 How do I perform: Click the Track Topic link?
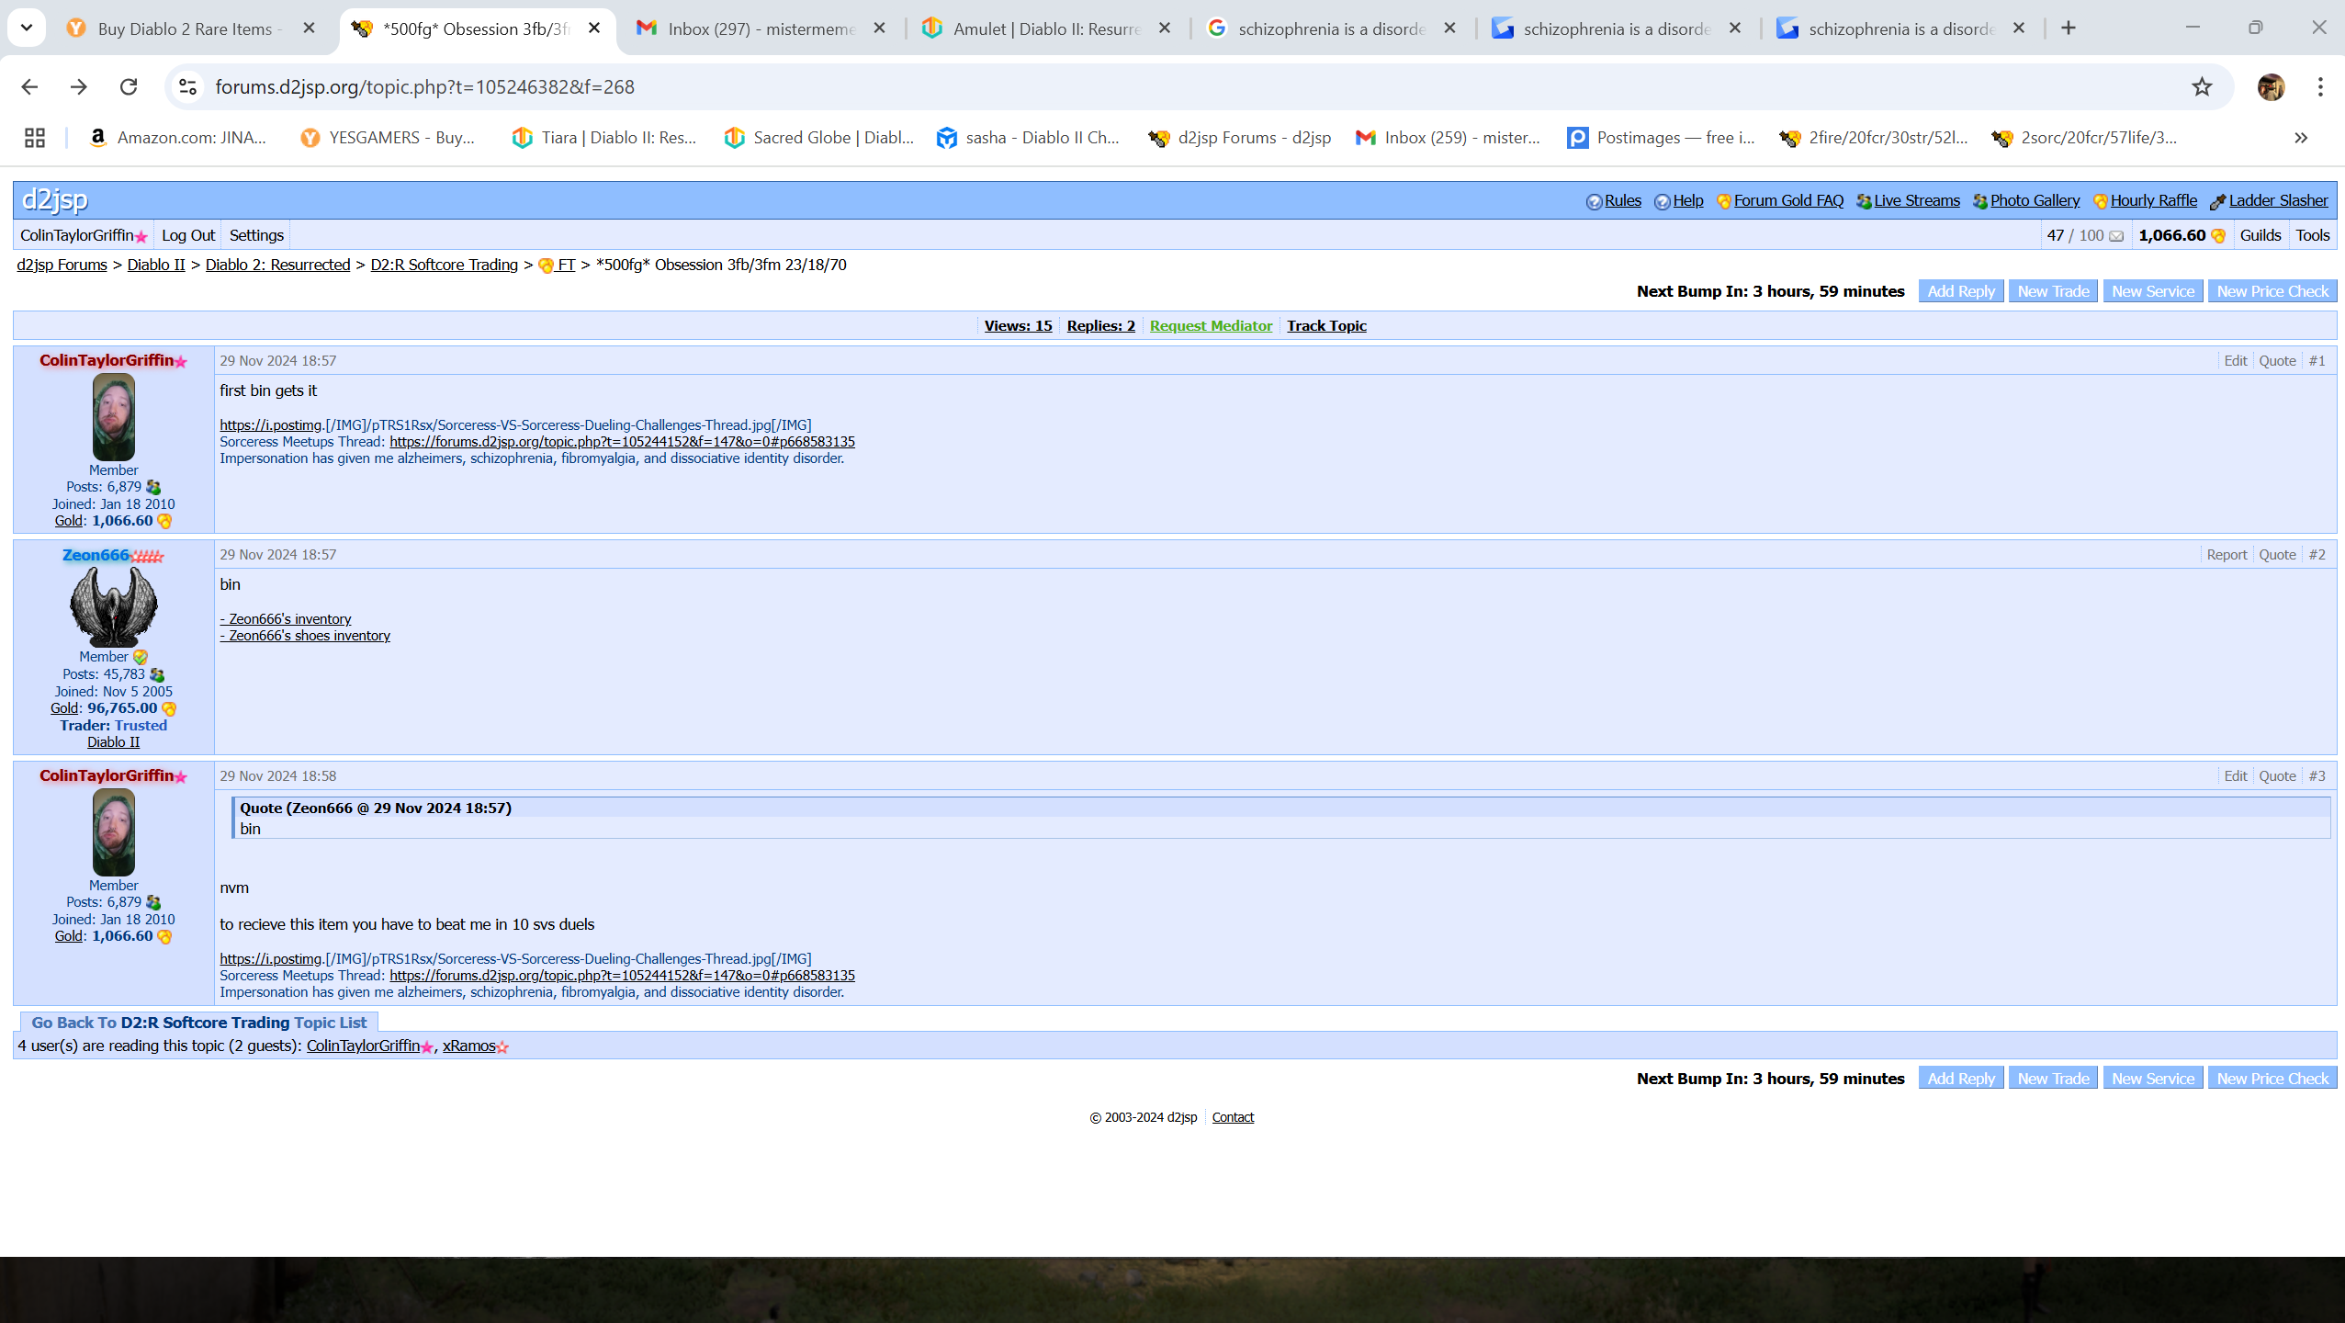coord(1325,326)
